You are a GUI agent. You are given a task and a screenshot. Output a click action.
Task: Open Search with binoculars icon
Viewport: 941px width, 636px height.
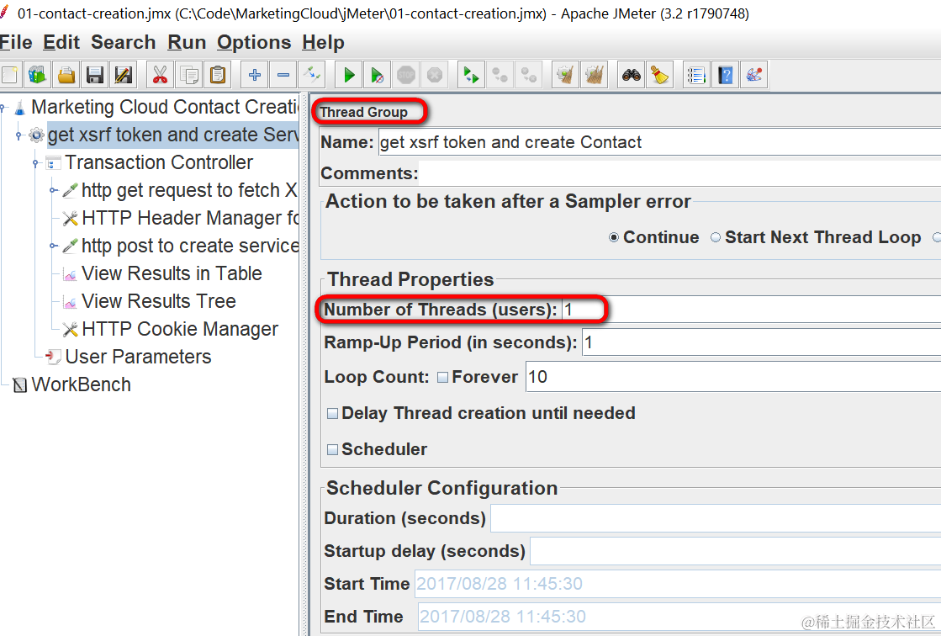(632, 75)
